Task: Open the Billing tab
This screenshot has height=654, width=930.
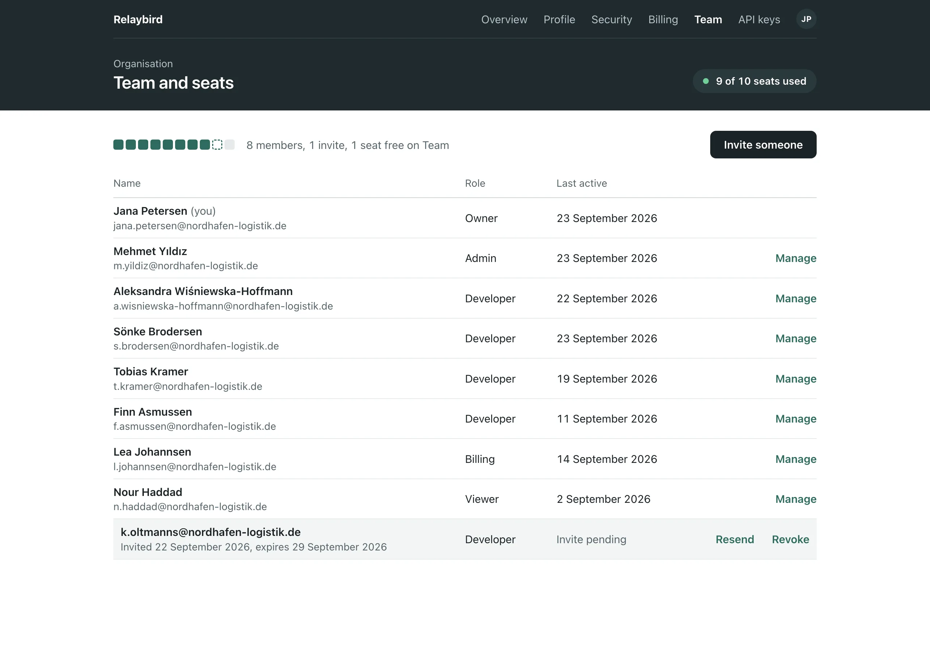Action: (663, 20)
